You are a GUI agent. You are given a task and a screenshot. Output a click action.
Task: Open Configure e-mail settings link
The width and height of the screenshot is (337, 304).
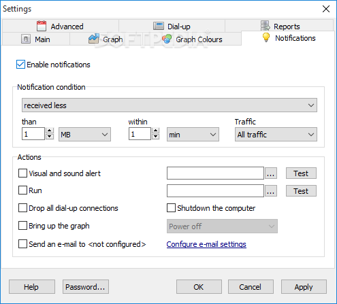pos(206,244)
